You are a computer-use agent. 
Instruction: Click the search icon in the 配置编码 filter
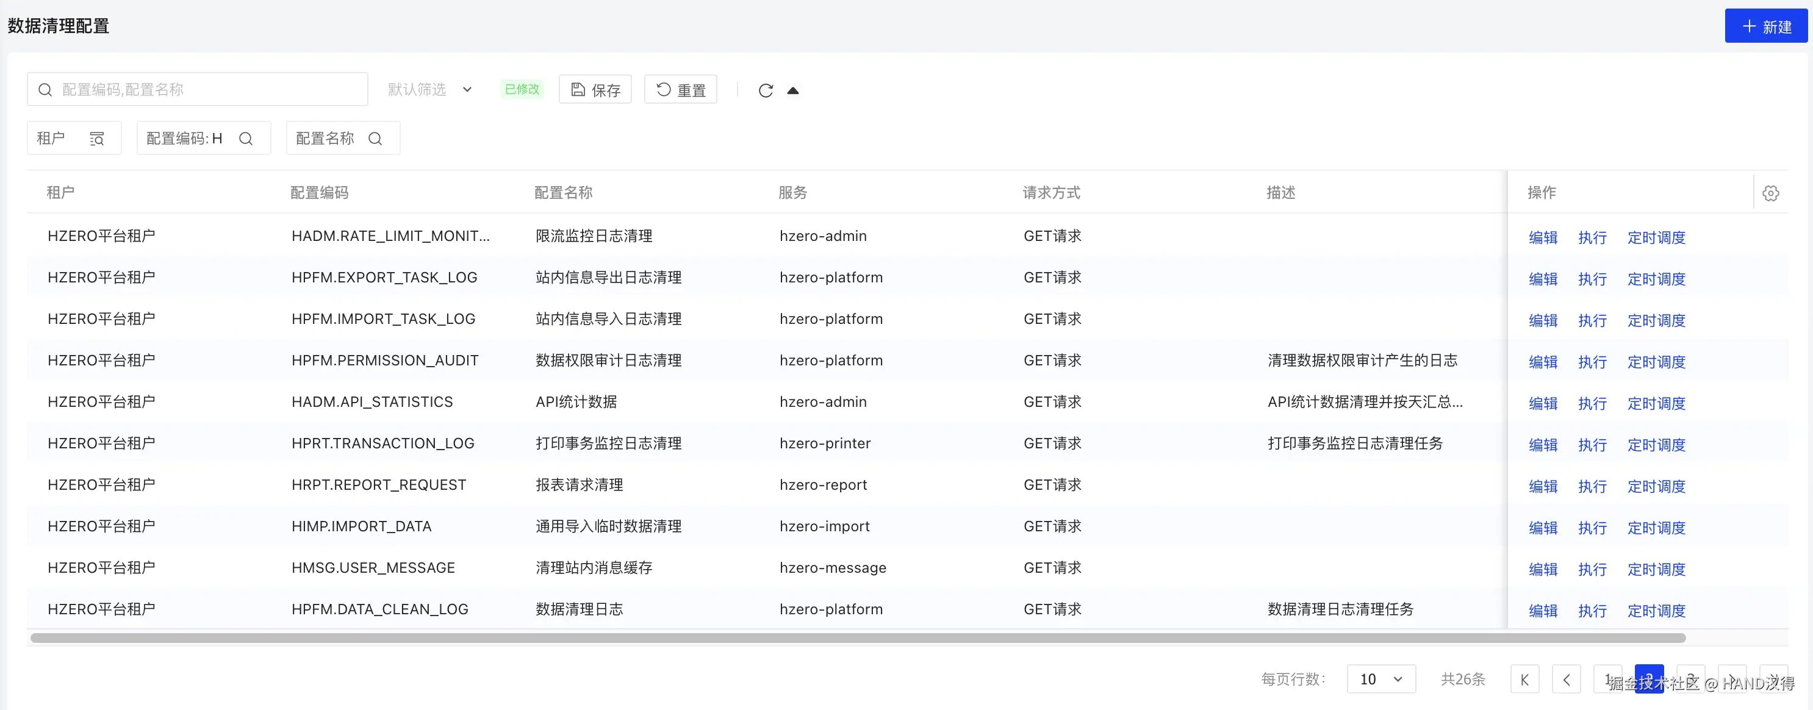pos(246,138)
